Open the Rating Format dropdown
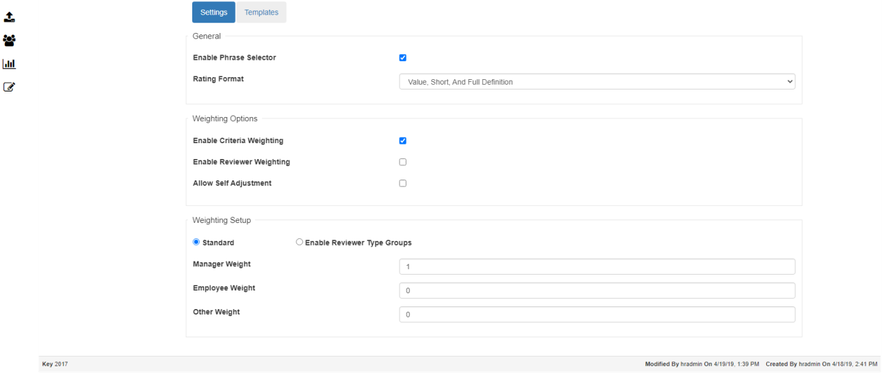895x382 pixels. click(597, 82)
